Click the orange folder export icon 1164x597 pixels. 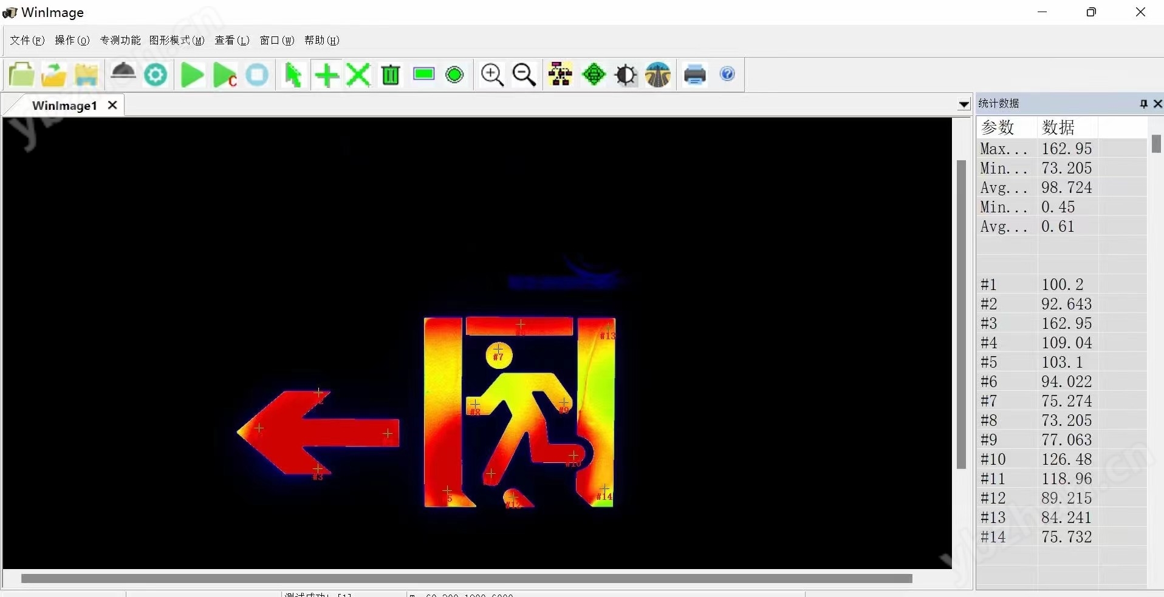pos(53,75)
